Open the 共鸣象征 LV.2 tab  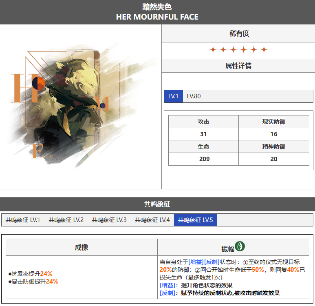pos(66,220)
